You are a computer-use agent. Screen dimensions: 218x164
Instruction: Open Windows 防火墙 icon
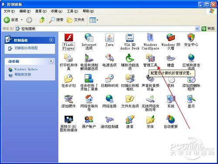tap(170, 37)
